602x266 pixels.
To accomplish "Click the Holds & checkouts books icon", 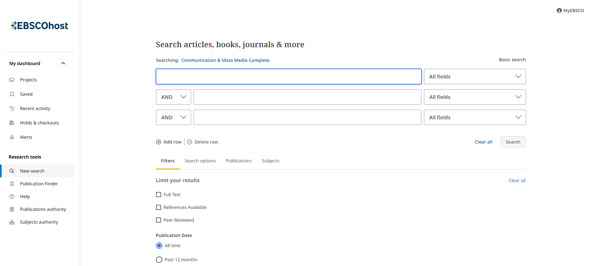I will (12, 123).
